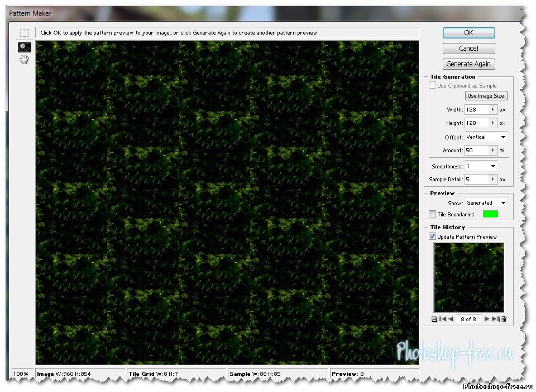Delete the current tile with the trash icon
536x392 pixels.
point(504,319)
